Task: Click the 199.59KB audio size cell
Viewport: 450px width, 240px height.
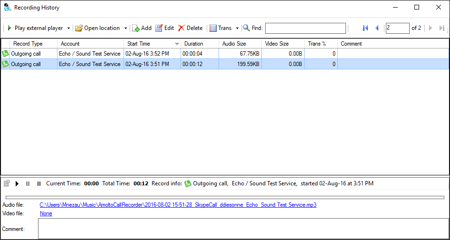Action: [240, 64]
